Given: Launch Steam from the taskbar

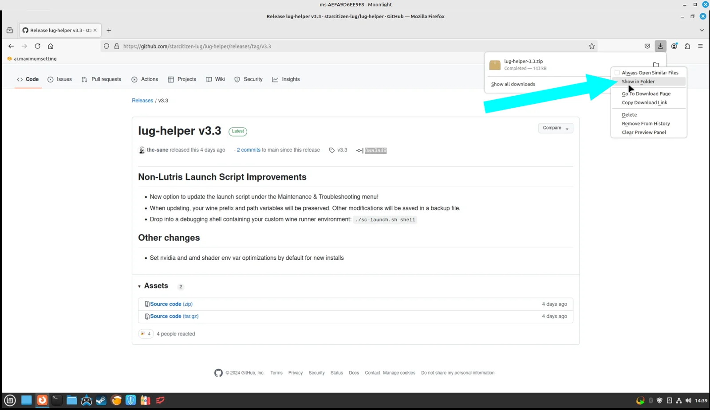Looking at the screenshot, I should pos(101,400).
